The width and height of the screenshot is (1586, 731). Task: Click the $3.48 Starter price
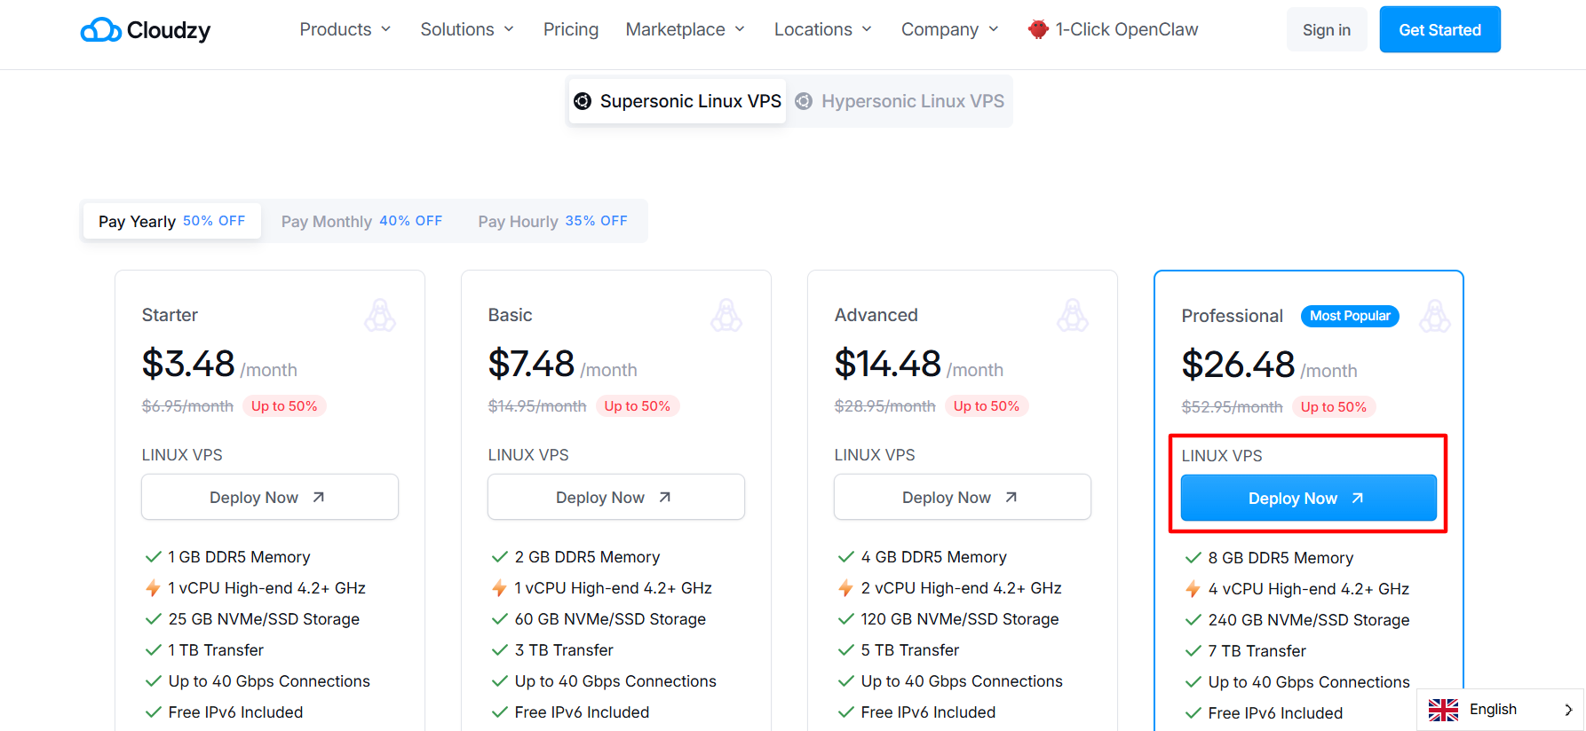188,364
